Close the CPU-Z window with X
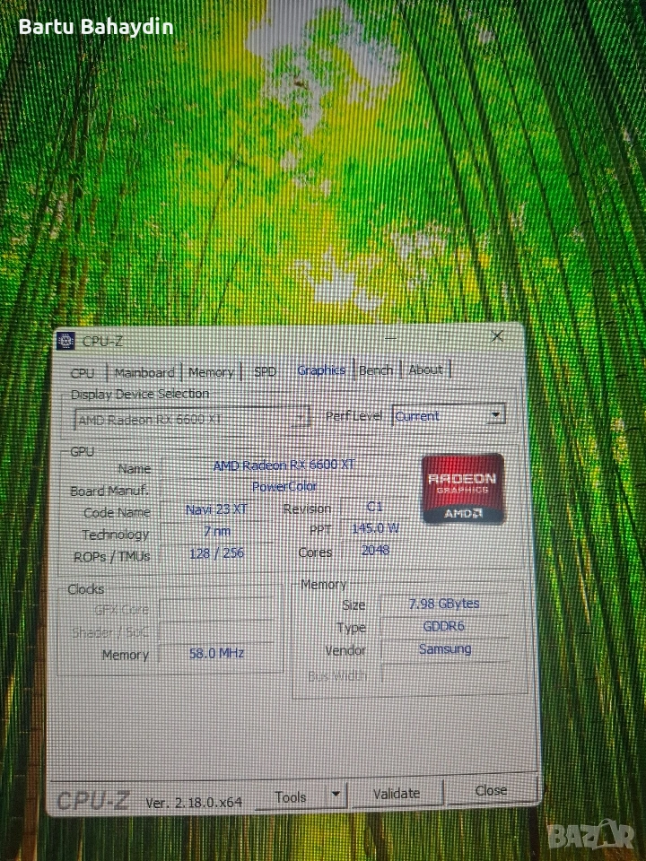Image resolution: width=646 pixels, height=861 pixels. coord(497,336)
